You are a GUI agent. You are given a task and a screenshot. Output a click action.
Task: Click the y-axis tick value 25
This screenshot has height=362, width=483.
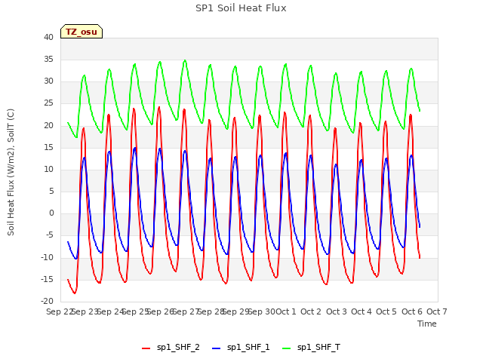coord(48,103)
